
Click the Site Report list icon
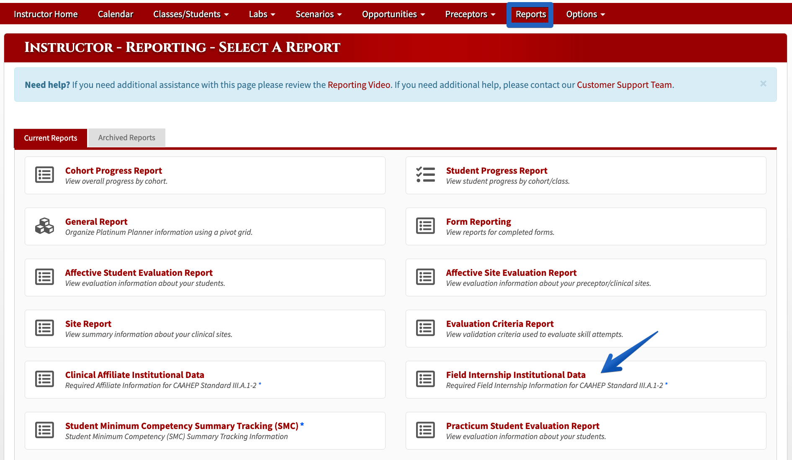point(44,328)
